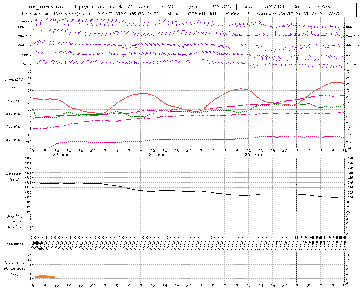The width and height of the screenshot is (361, 288).
Task: Click the Рассчитано: 23.07.2025 10:39 UTC text
Action: point(293,14)
